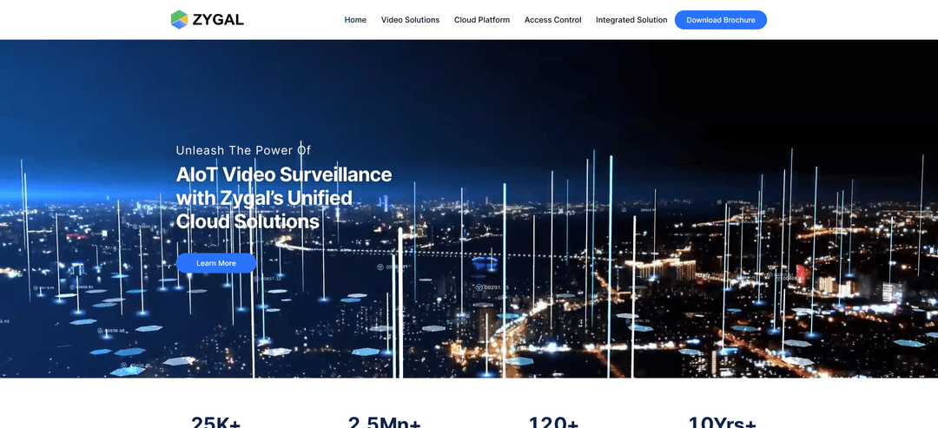
Task: Open the Integrated Solution nav item
Action: (631, 20)
